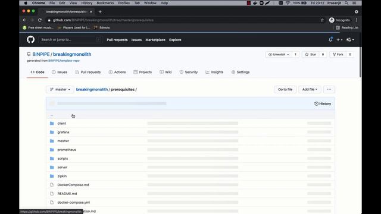This screenshot has width=381, height=214.
Task: Open the master branch dropdown
Action: (60, 90)
